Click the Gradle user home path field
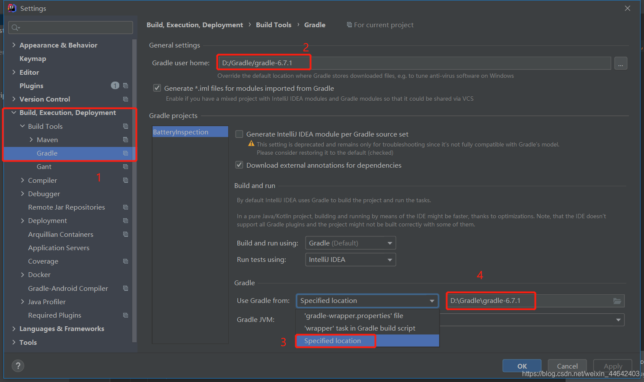The width and height of the screenshot is (644, 382). [x=414, y=63]
